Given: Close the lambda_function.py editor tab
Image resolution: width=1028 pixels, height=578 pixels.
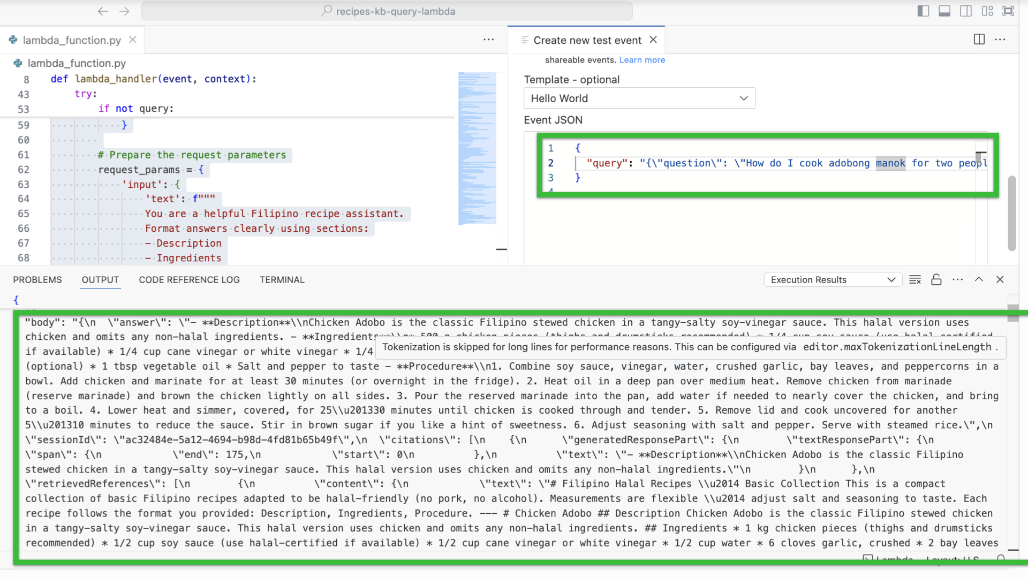Looking at the screenshot, I should [133, 40].
